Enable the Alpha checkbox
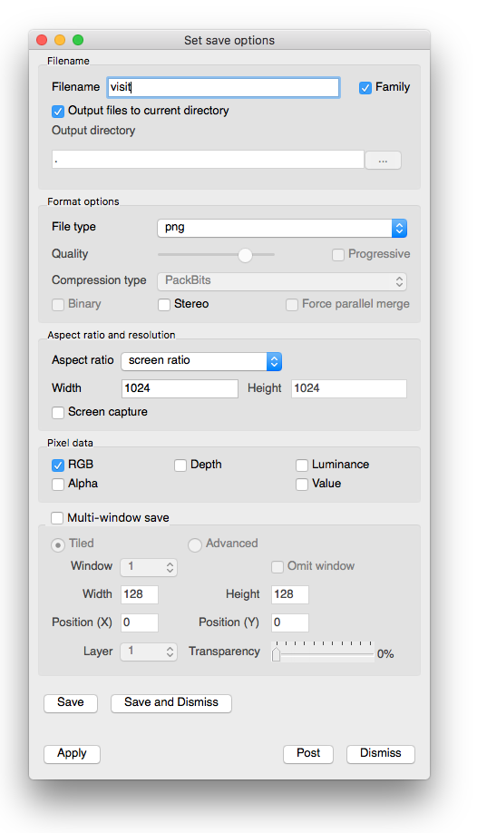Viewport: 477px width, 833px height. point(58,485)
